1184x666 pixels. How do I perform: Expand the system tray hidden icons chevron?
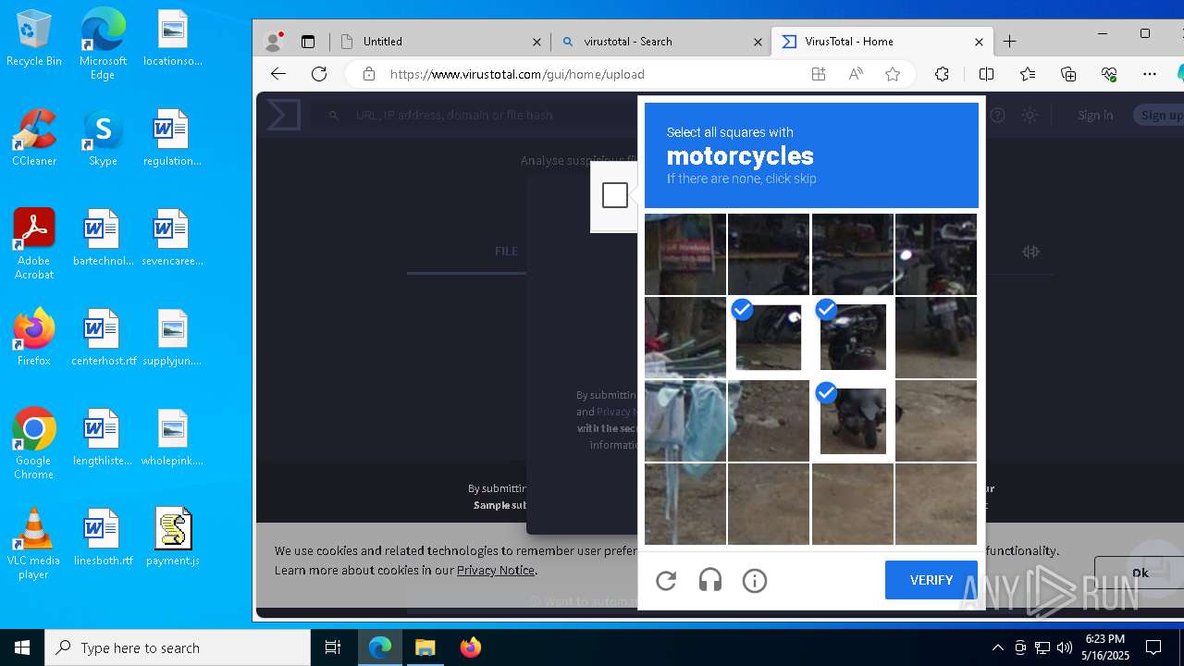point(997,647)
